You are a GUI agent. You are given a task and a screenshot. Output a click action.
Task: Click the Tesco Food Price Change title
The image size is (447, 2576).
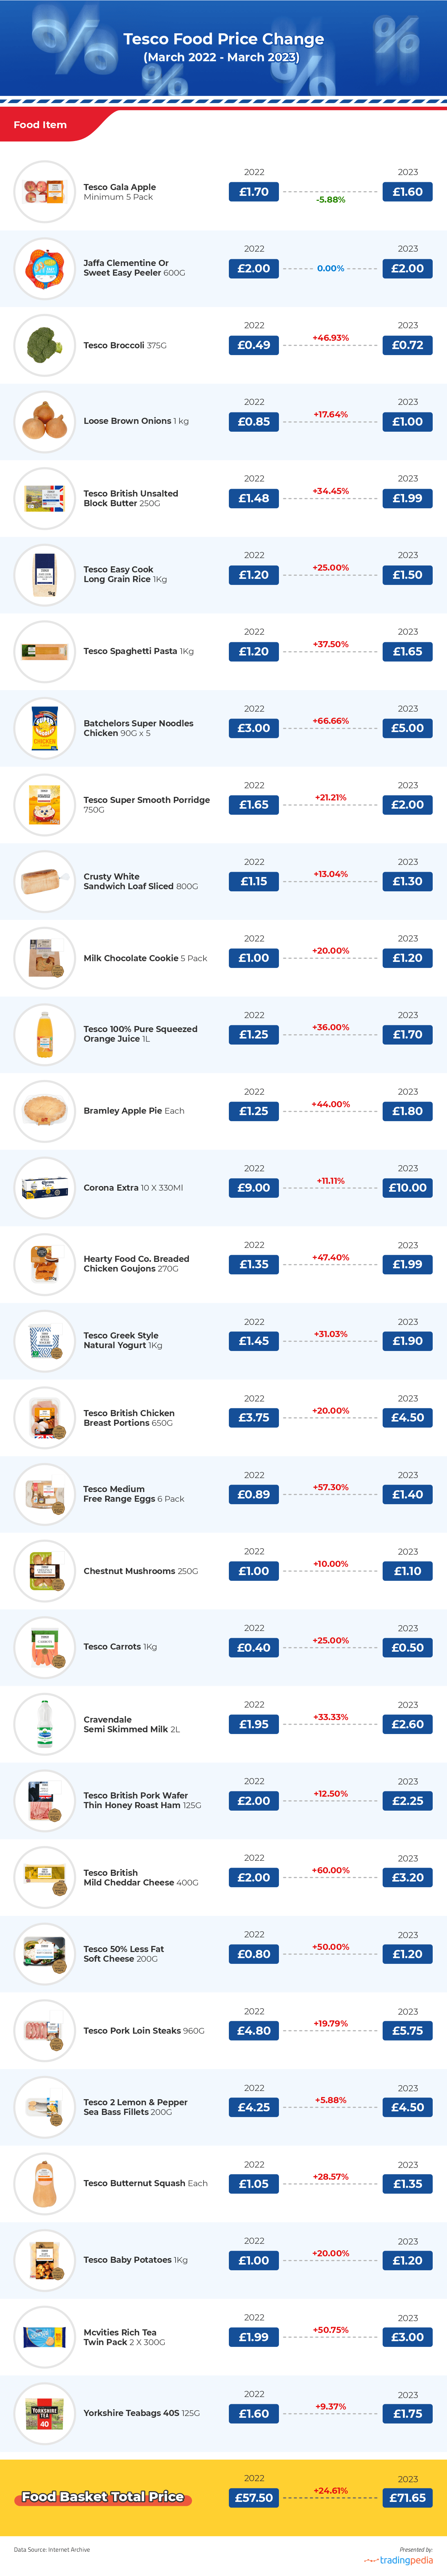coord(223,39)
